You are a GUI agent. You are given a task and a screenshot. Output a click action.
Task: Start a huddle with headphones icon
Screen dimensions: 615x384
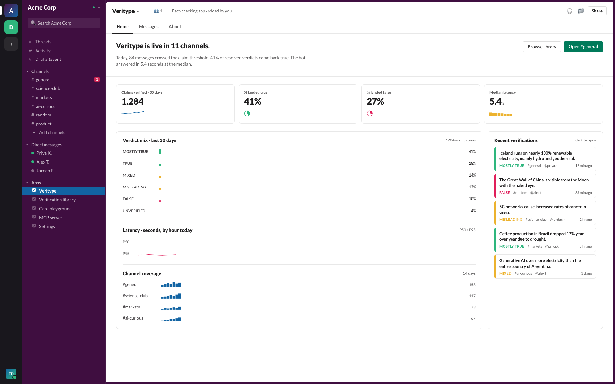tap(570, 11)
